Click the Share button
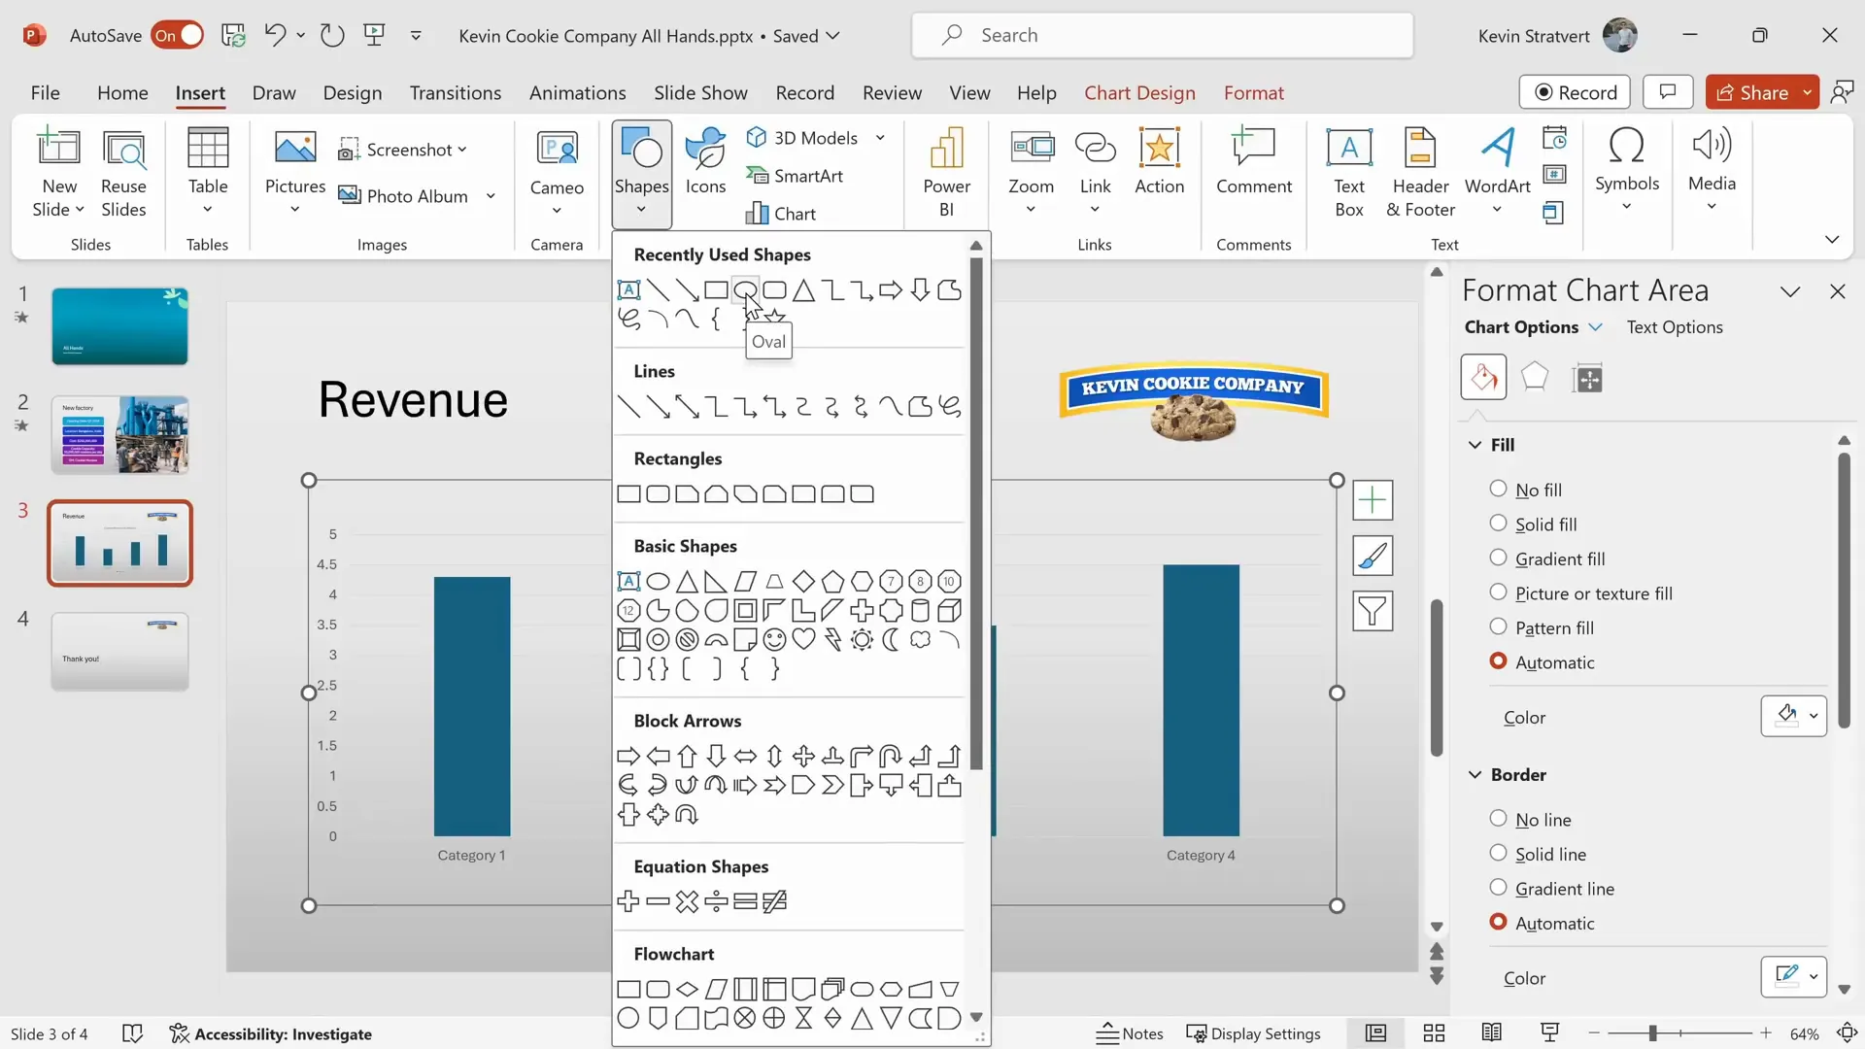 click(x=1752, y=92)
